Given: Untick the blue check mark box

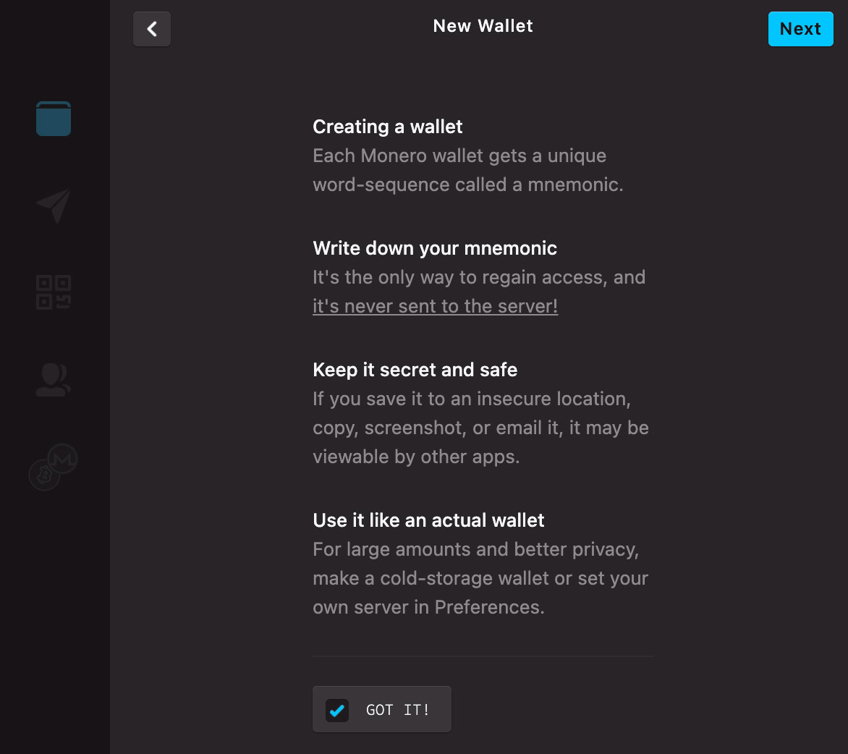Looking at the screenshot, I should coord(337,710).
